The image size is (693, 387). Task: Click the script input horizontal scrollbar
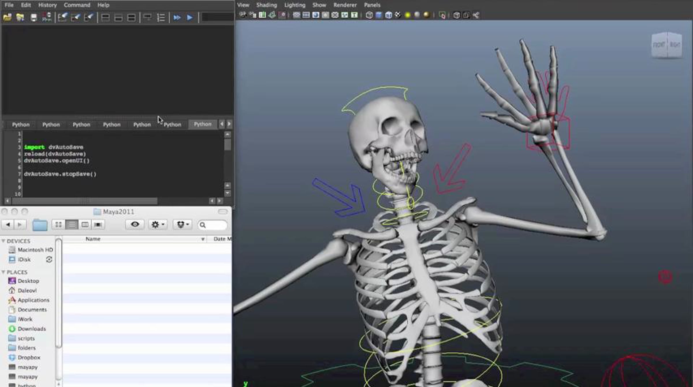(x=84, y=201)
